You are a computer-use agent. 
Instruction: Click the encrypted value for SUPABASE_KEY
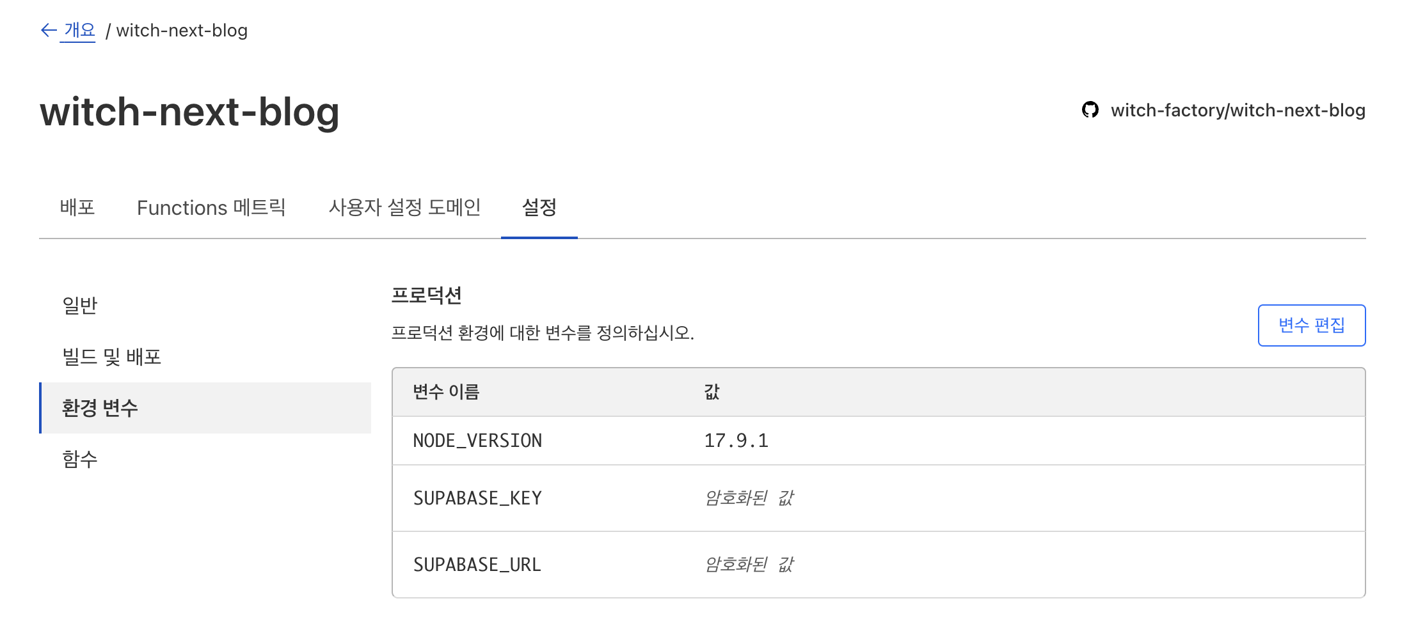749,498
